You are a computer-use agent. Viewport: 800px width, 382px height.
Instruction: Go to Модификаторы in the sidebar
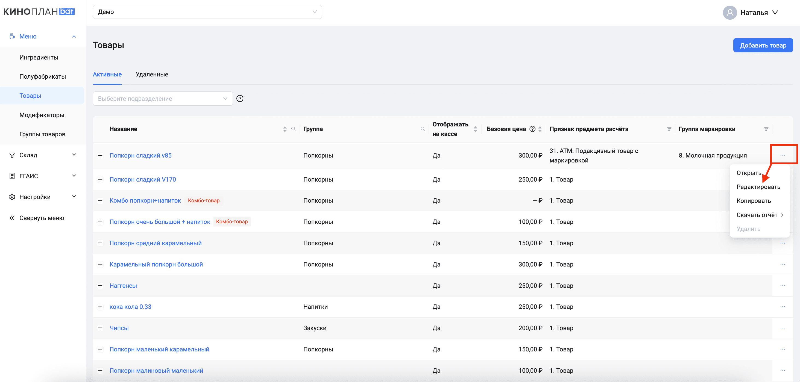42,115
